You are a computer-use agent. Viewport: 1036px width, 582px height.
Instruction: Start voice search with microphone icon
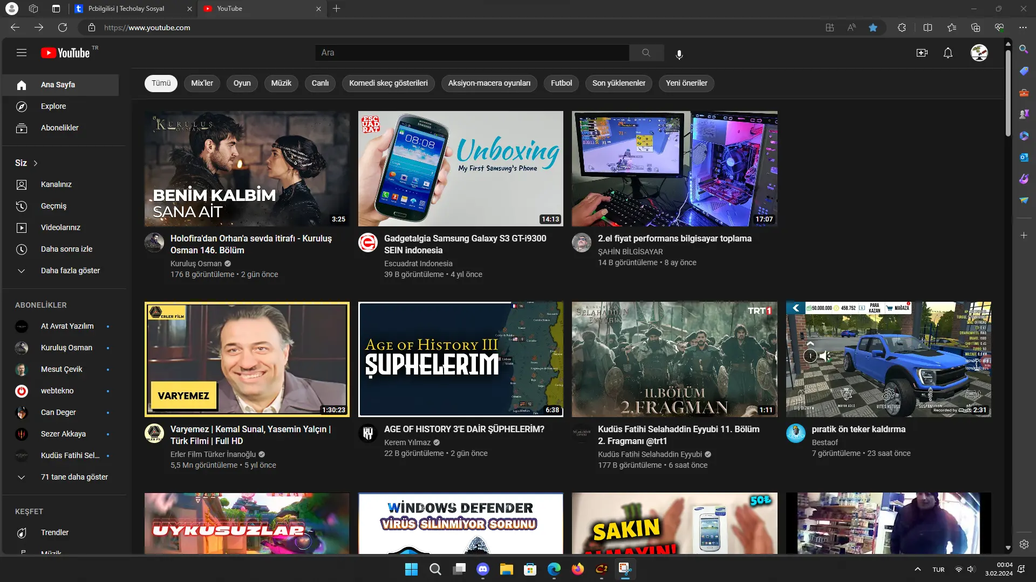coord(679,54)
